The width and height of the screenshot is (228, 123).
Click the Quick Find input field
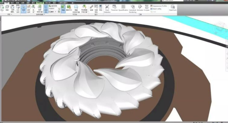coord(53,9)
